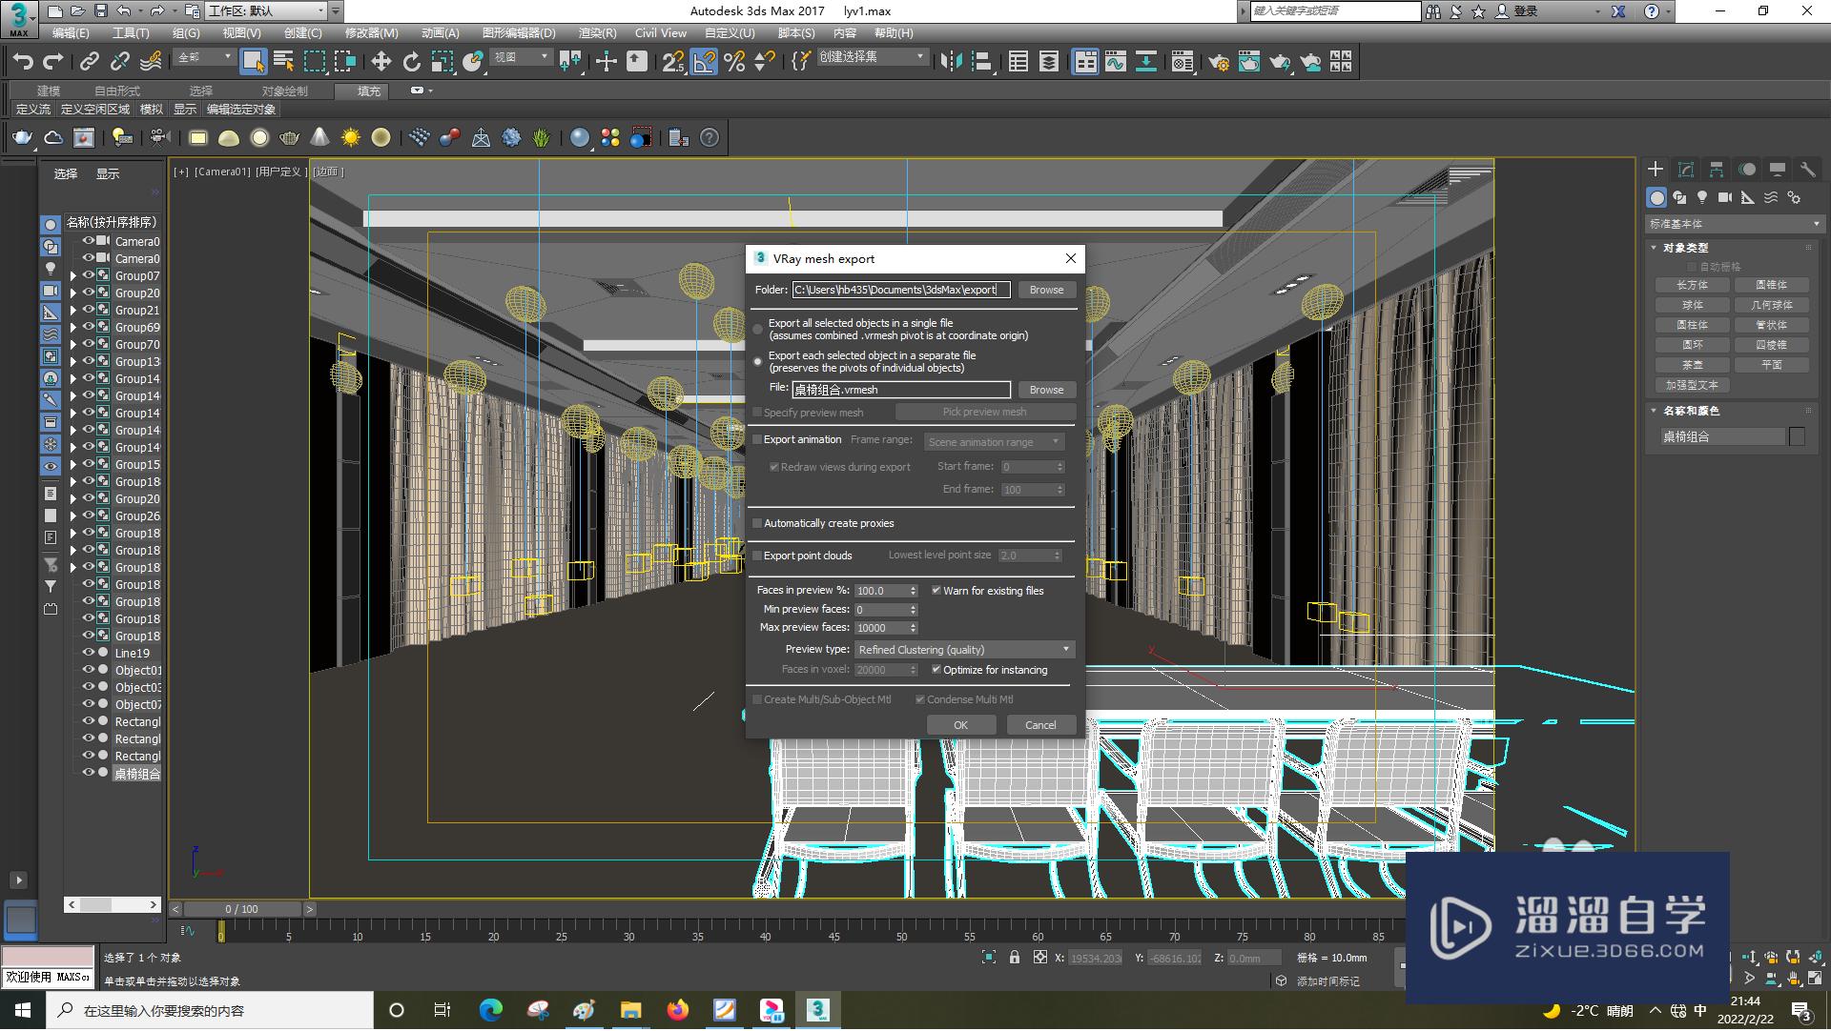Open the 视图 reference coordinate dropdown
Screen dimensions: 1831x1031
[521, 57]
